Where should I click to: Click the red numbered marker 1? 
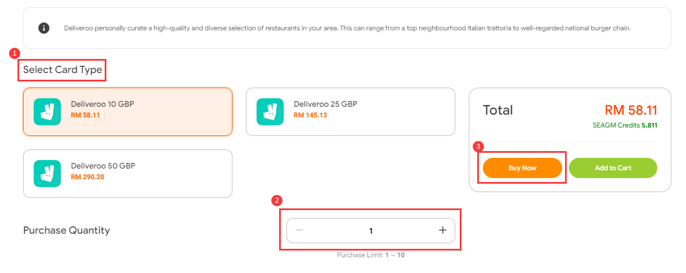point(15,53)
